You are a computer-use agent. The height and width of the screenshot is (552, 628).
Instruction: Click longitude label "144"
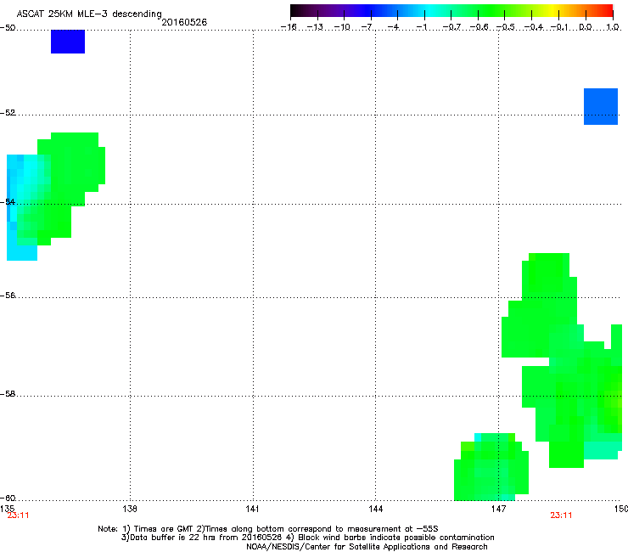click(x=375, y=509)
